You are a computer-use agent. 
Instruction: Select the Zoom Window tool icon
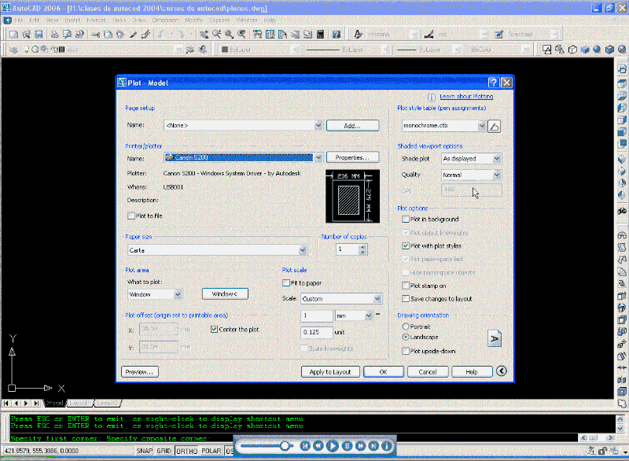[x=229, y=35]
